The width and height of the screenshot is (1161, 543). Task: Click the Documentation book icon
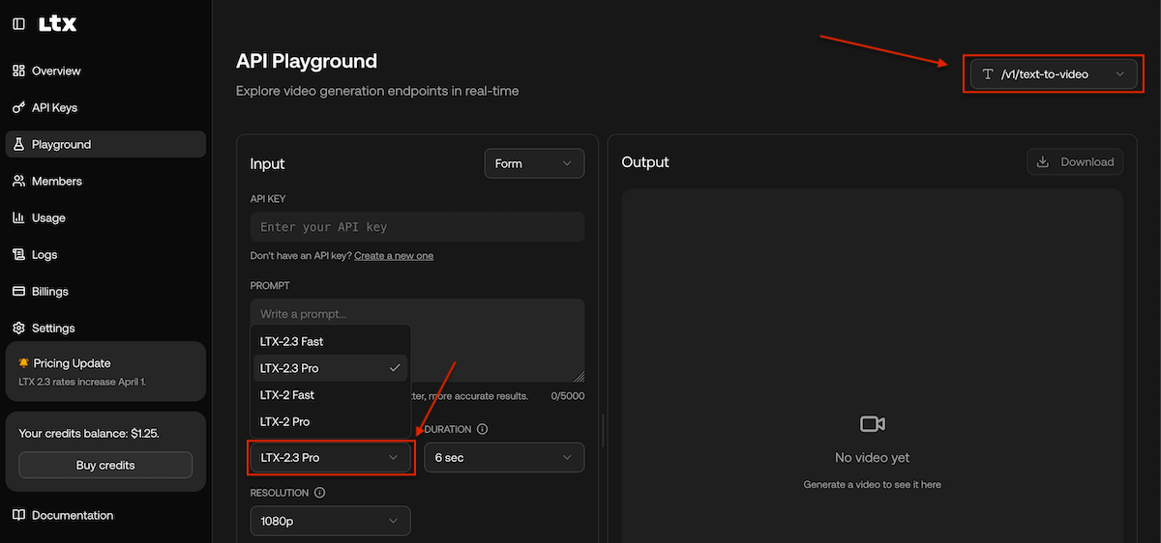[18, 515]
